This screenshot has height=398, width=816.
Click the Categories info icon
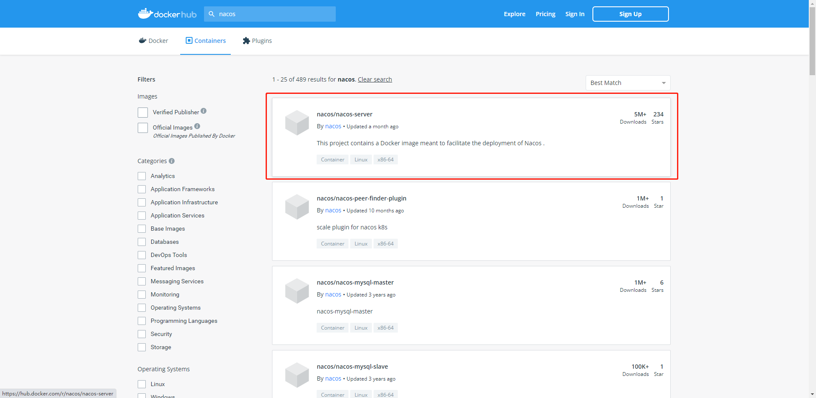coord(172,161)
